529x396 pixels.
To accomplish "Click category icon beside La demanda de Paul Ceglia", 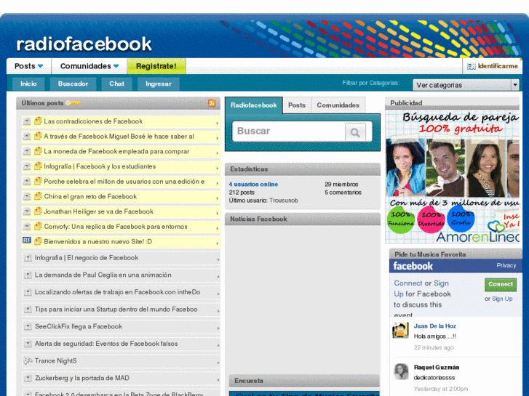I will pos(28,275).
